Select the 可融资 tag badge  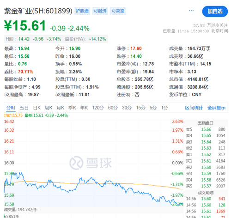tap(100, 11)
